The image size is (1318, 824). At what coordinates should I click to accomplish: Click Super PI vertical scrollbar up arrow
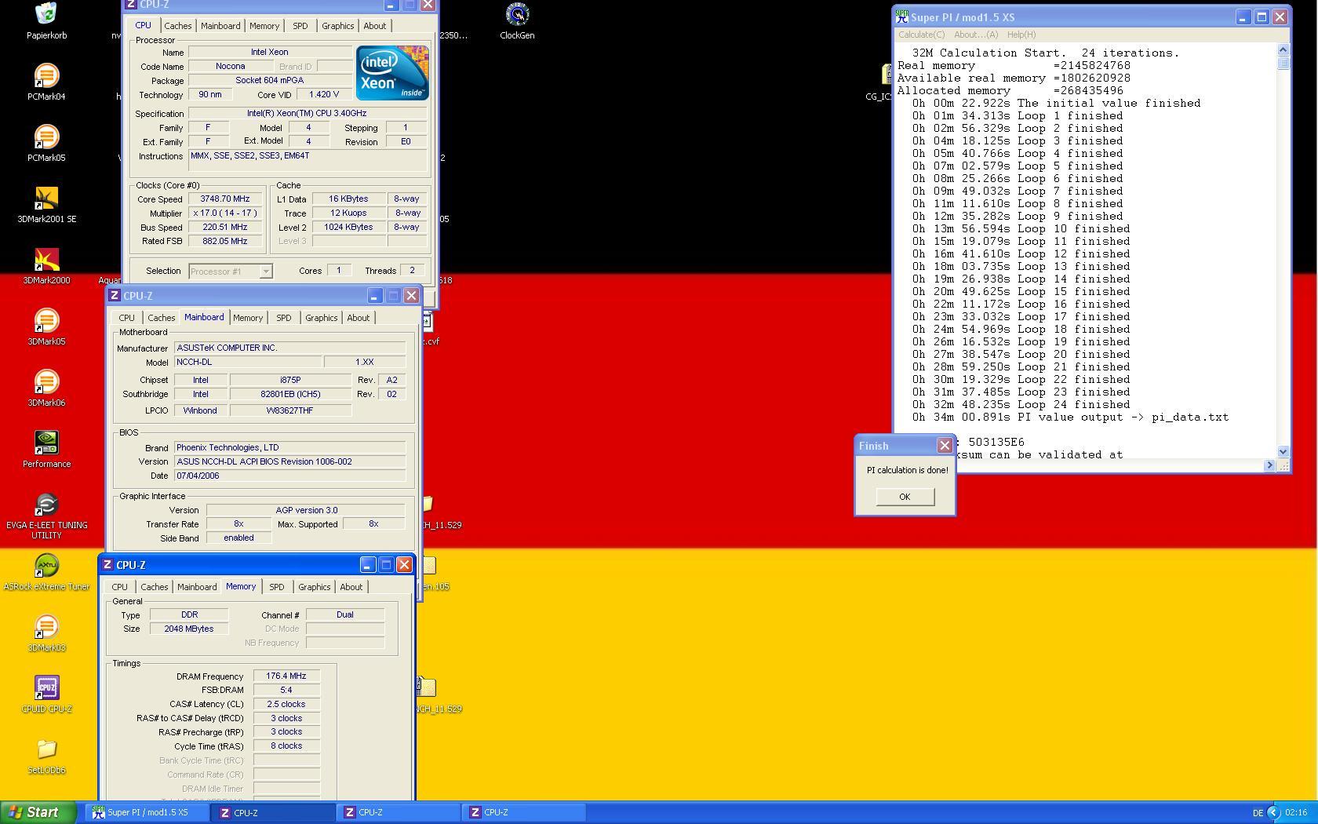[x=1283, y=49]
